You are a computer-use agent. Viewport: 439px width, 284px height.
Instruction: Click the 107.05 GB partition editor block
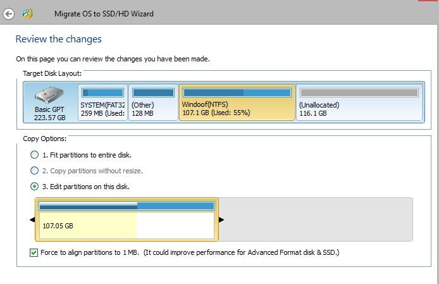pyautogui.click(x=127, y=219)
